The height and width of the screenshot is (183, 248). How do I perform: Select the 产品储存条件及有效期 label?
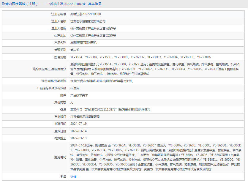pos(51,88)
